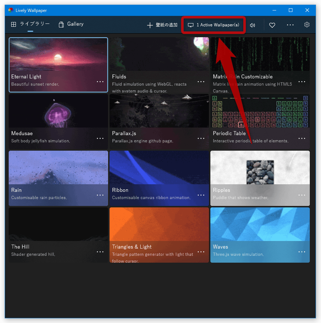321x323 pixels.
Task: Select the Rain wallpaper thumbnail
Action: point(58,168)
